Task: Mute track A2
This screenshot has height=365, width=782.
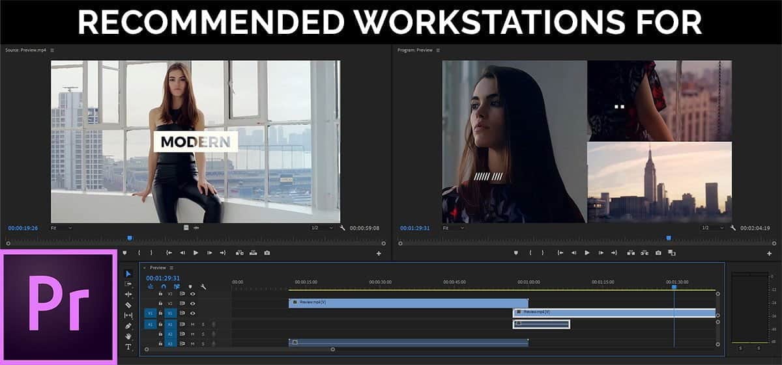Action: [x=192, y=334]
